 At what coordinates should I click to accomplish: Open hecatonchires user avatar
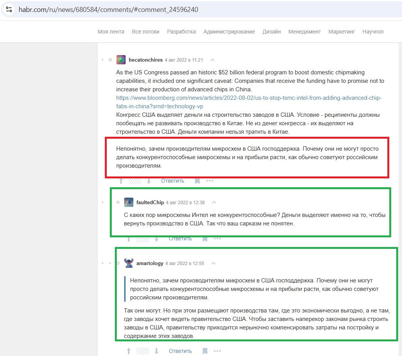(x=121, y=60)
